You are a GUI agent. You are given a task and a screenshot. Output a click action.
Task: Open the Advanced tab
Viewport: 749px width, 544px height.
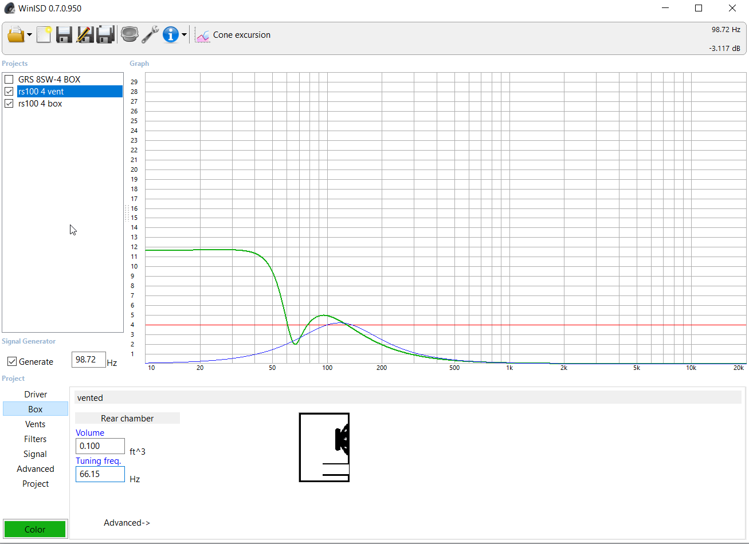36,469
